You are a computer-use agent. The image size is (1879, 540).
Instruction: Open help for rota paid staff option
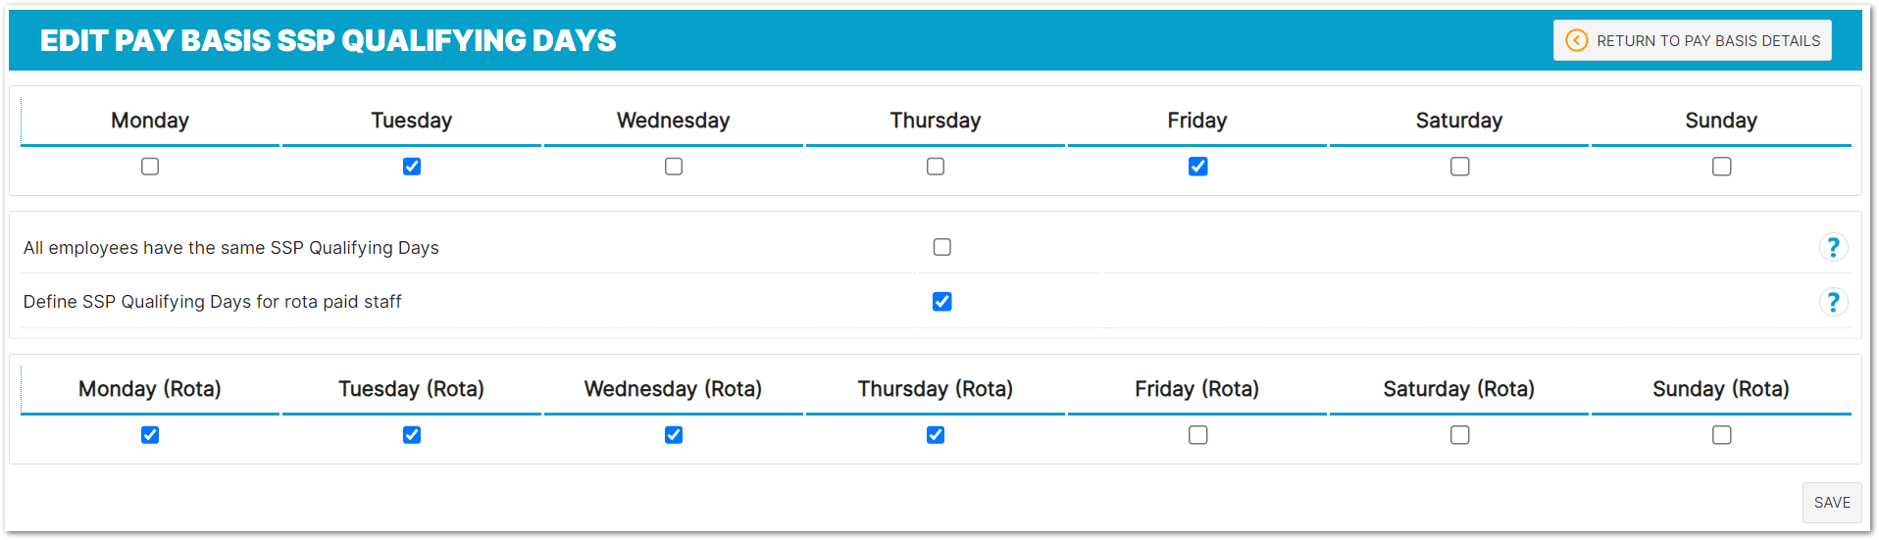point(1833,302)
